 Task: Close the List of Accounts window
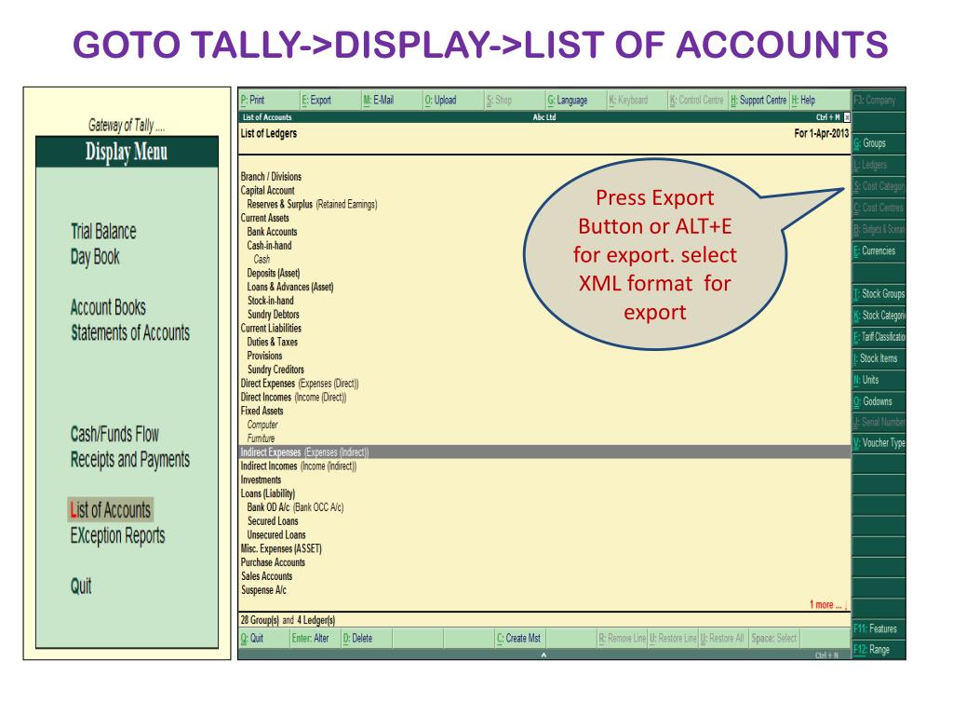(847, 117)
